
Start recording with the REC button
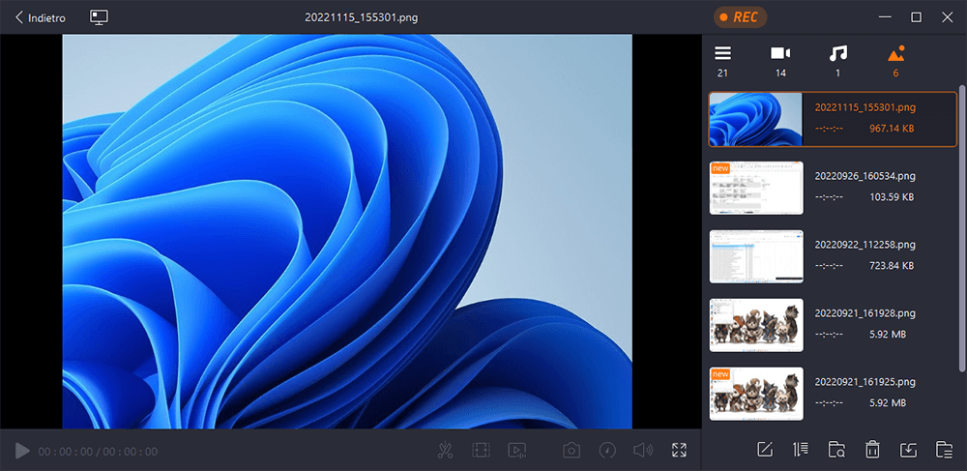coord(740,17)
